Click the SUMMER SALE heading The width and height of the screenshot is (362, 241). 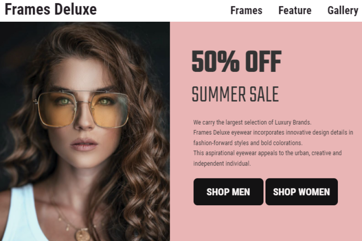tap(235, 94)
